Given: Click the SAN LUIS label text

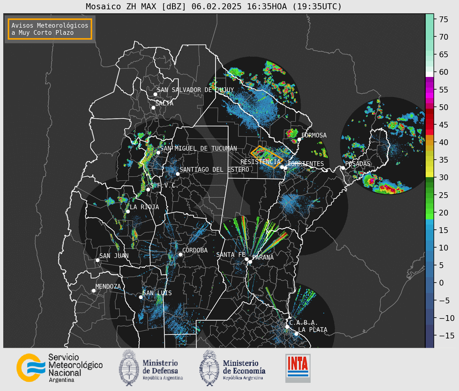Looking at the screenshot, I should pos(157,293).
